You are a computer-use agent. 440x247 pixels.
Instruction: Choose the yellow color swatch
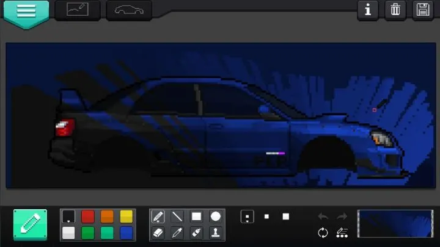(x=127, y=217)
